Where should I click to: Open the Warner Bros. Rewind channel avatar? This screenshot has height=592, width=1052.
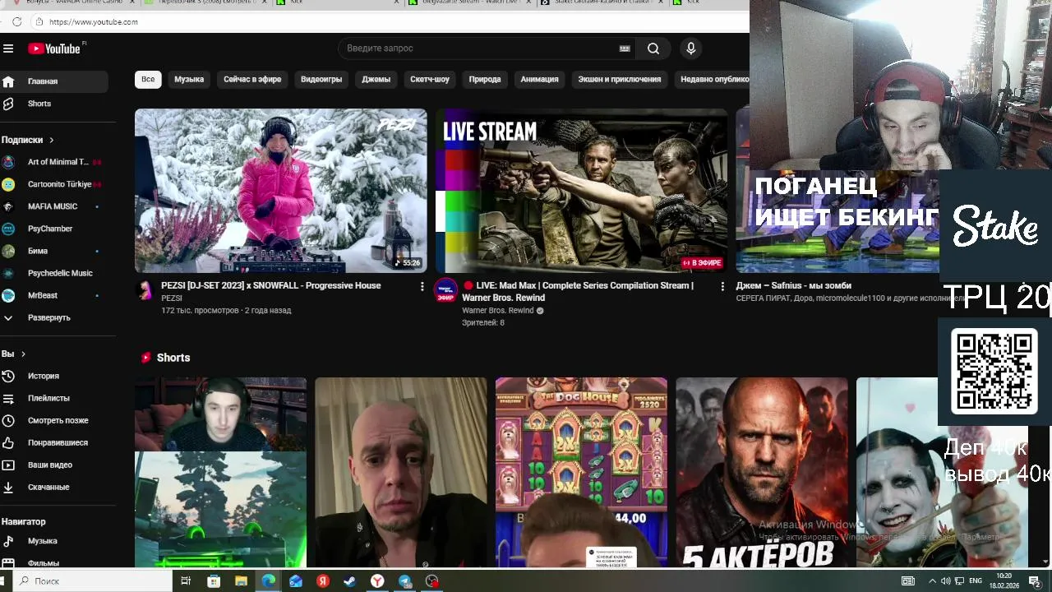(445, 290)
